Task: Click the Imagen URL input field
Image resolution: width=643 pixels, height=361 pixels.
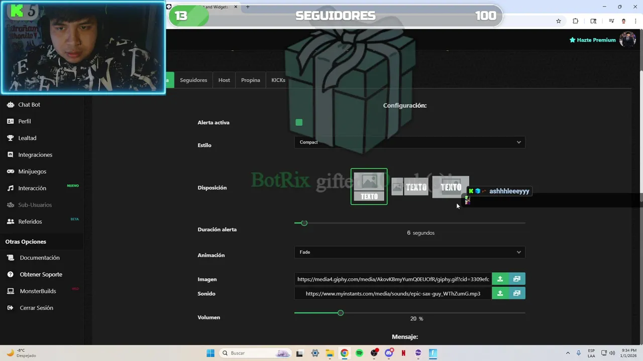Action: (393, 279)
